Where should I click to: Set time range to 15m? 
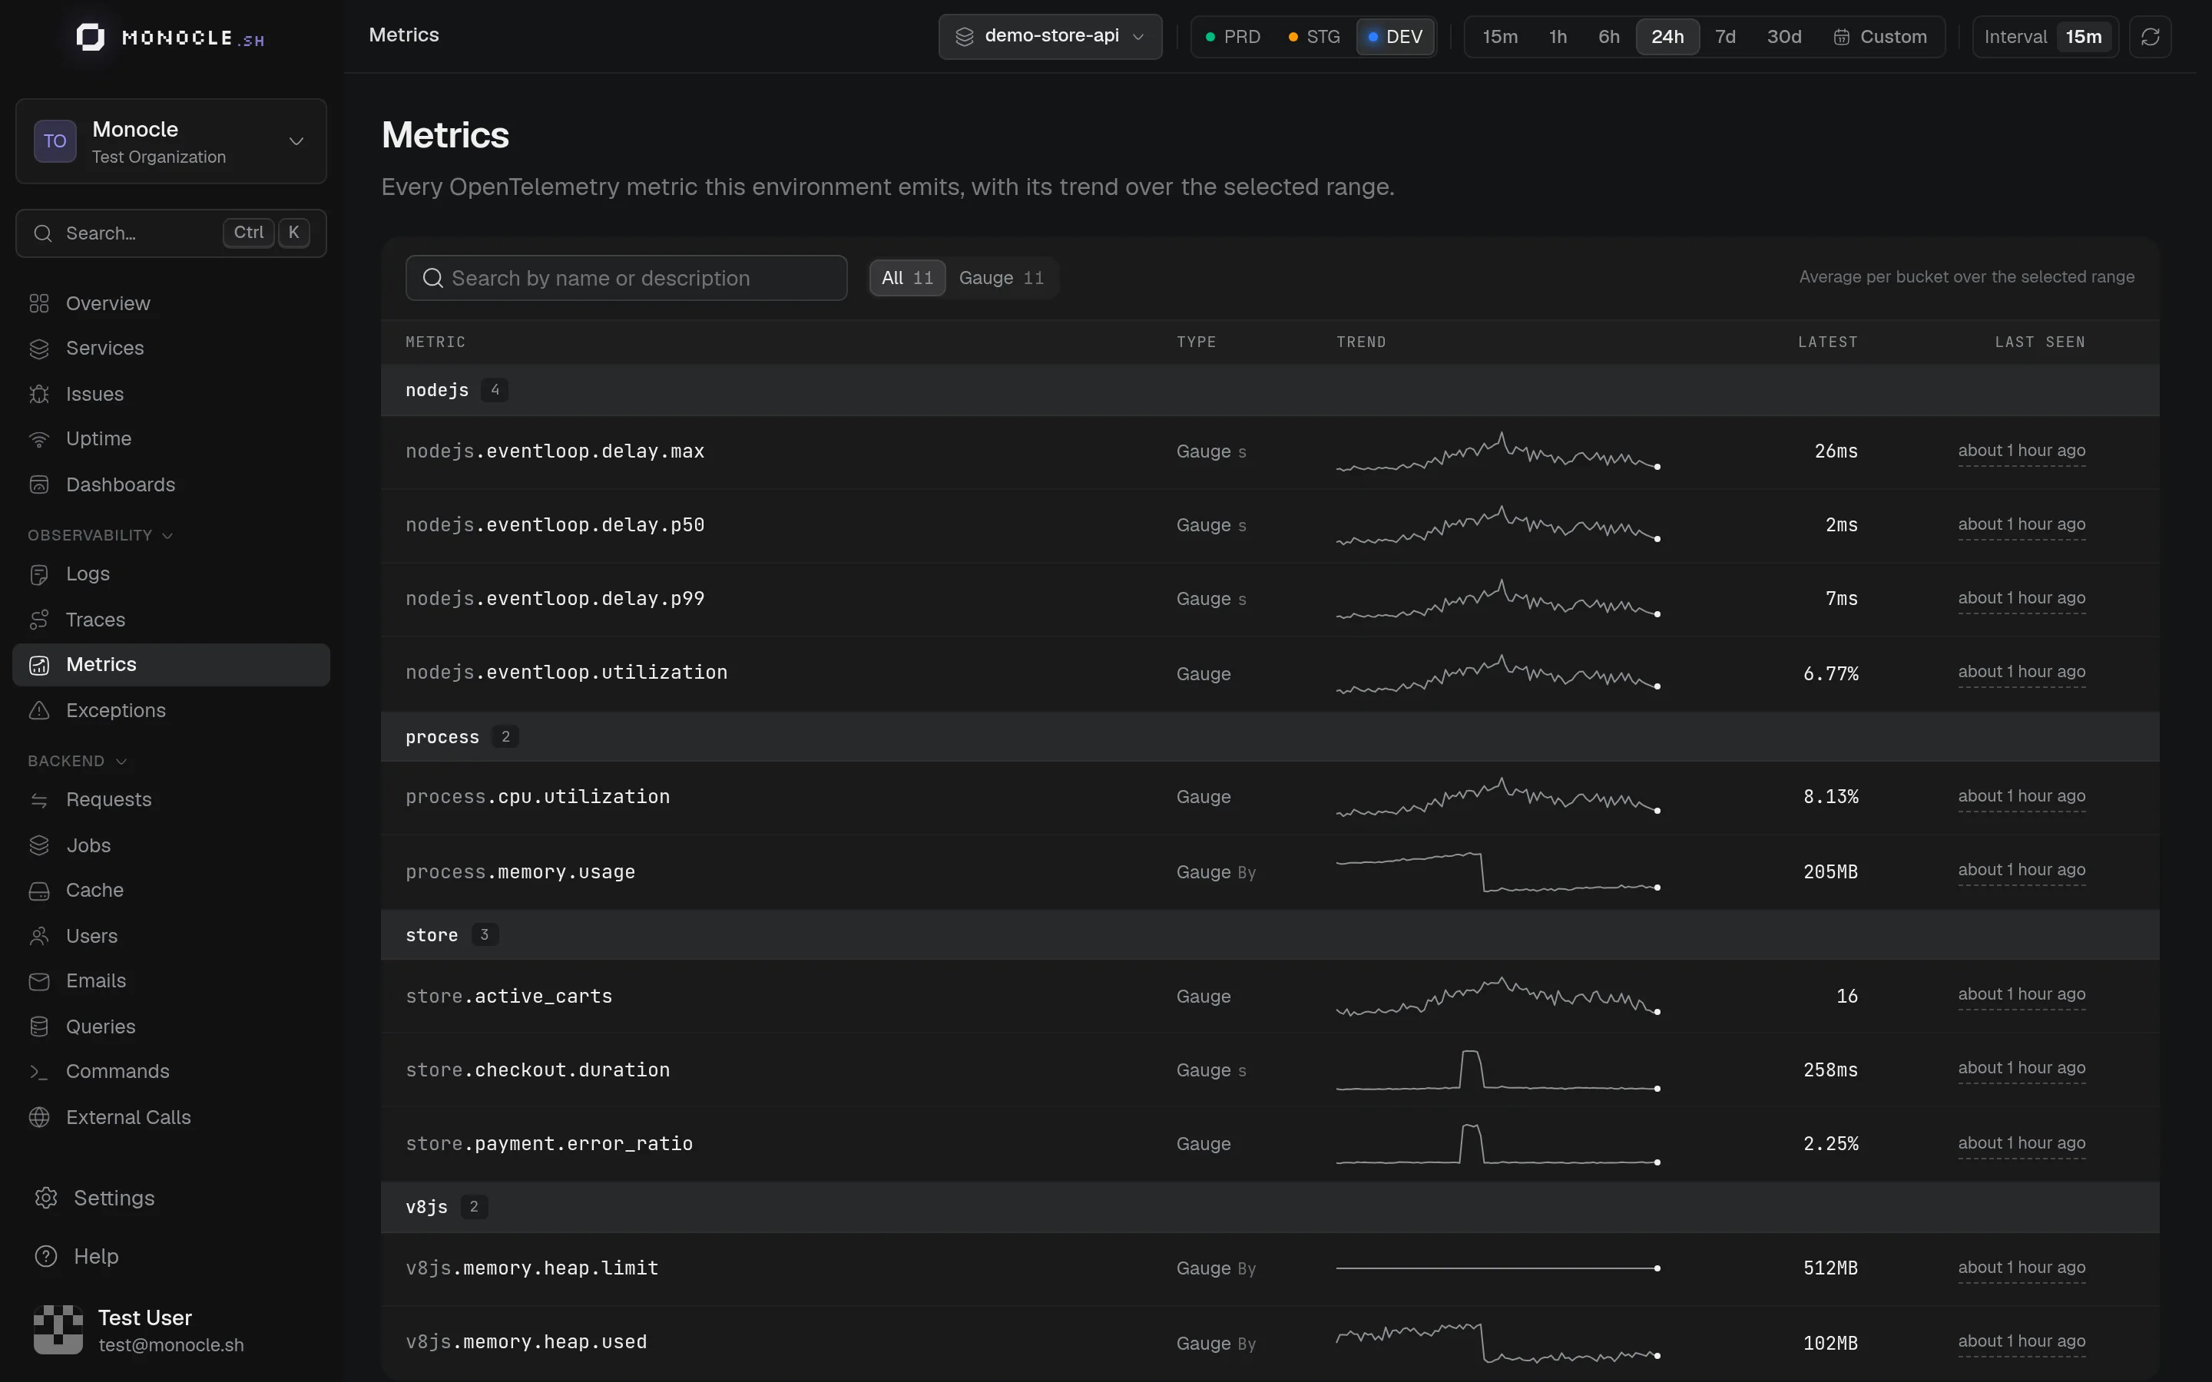[1500, 37]
